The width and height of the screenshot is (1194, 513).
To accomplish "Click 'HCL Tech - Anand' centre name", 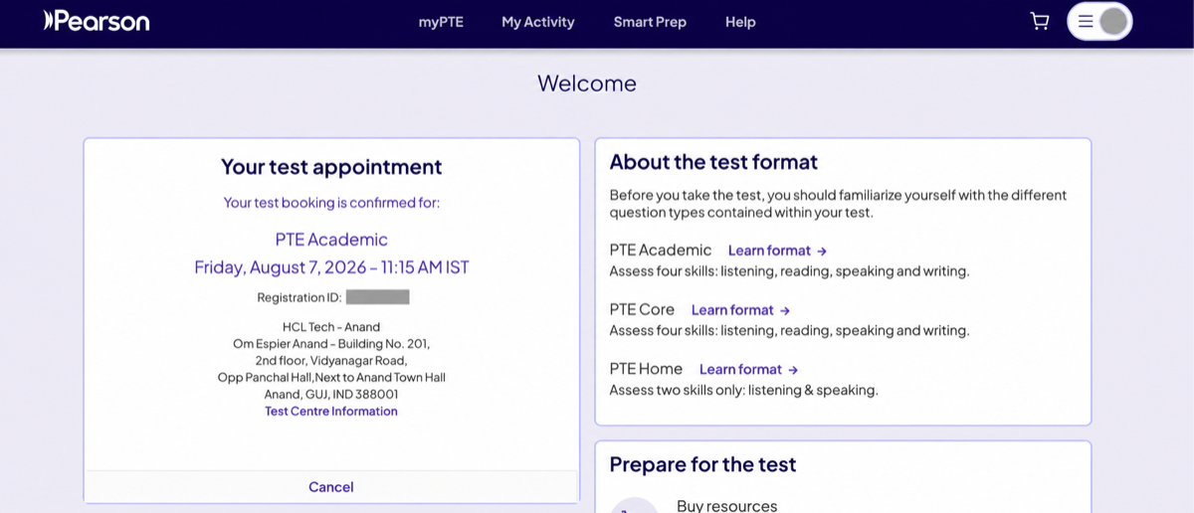I will [x=331, y=327].
